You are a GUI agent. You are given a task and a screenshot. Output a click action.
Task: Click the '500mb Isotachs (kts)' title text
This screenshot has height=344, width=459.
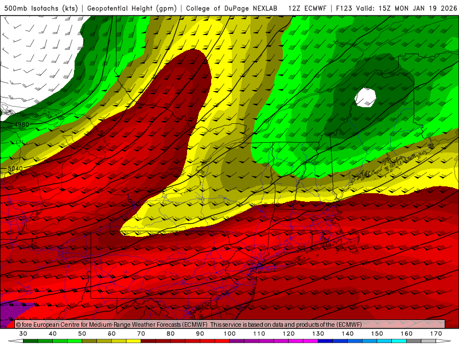[41, 8]
